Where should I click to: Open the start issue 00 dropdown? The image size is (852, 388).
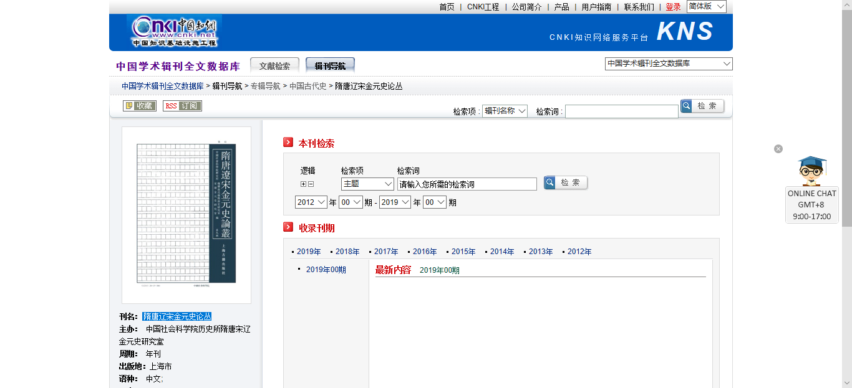coord(351,202)
